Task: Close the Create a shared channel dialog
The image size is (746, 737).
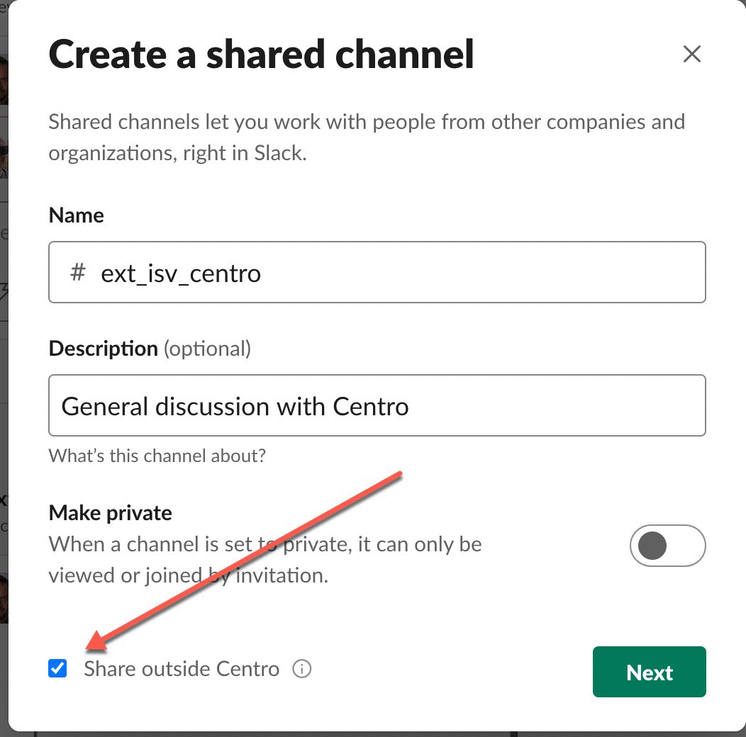Action: (691, 54)
